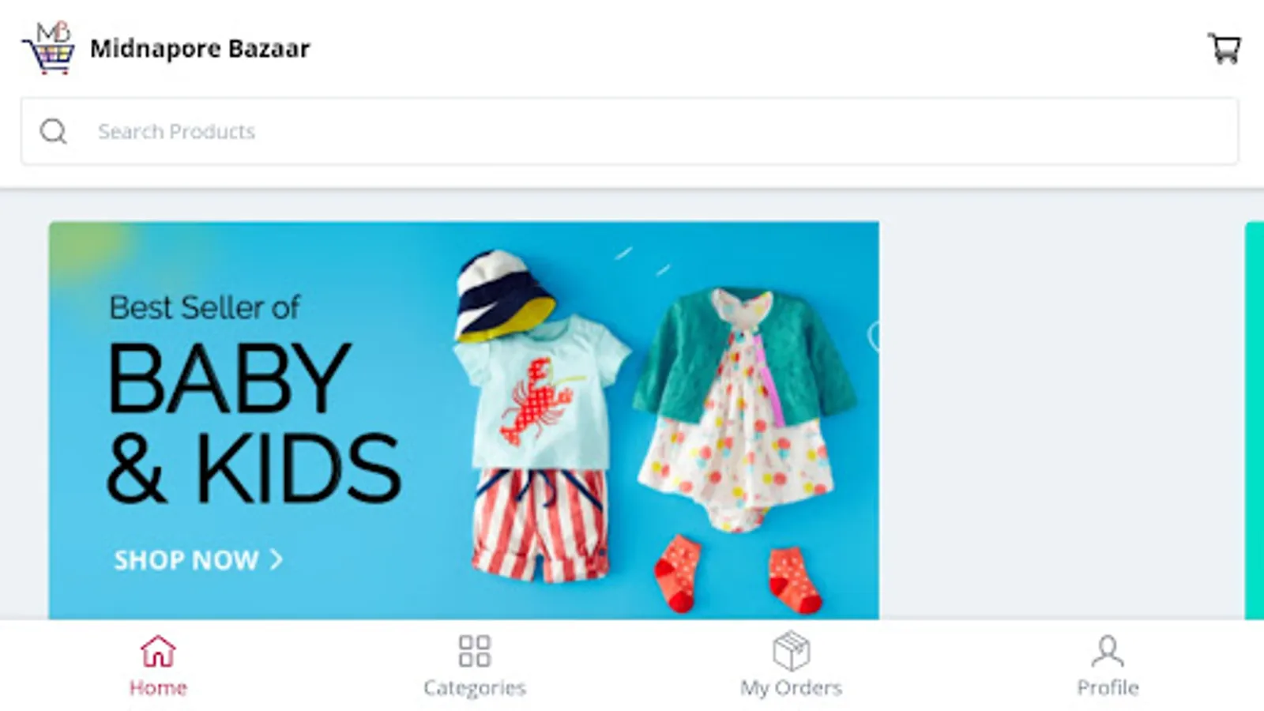Image resolution: width=1264 pixels, height=711 pixels.
Task: Select the Home tab label
Action: 158,688
